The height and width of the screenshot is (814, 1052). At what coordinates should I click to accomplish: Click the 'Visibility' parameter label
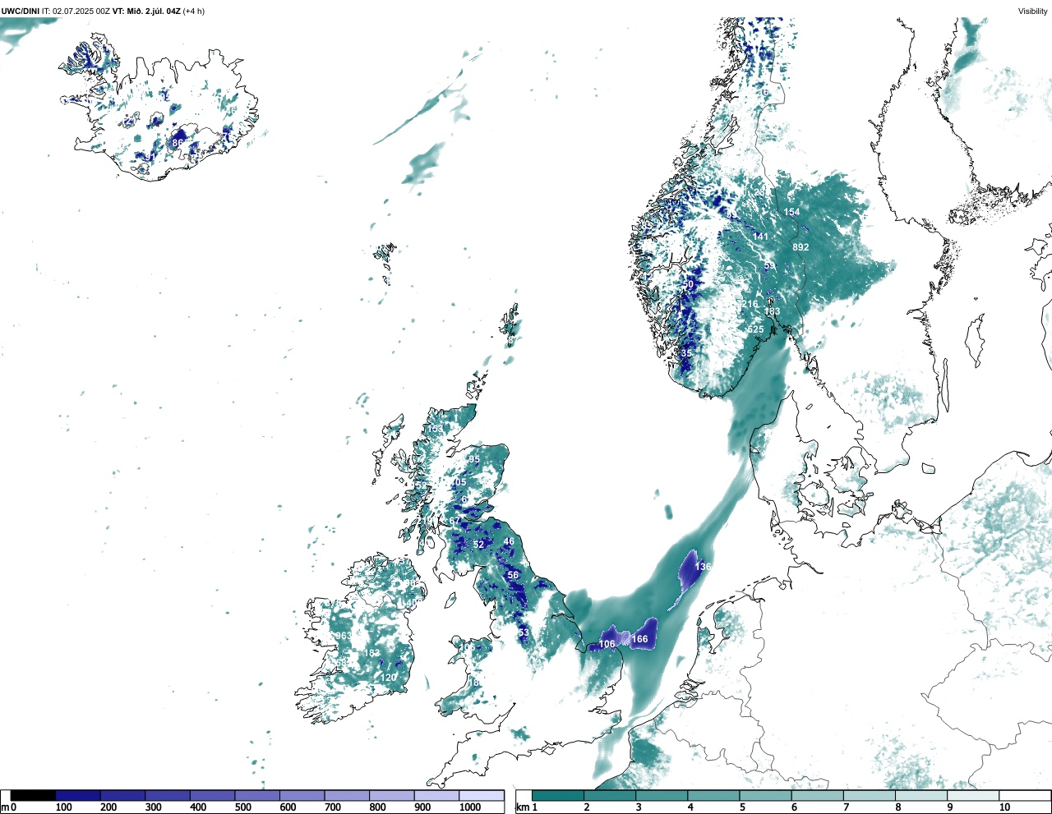pyautogui.click(x=1032, y=11)
